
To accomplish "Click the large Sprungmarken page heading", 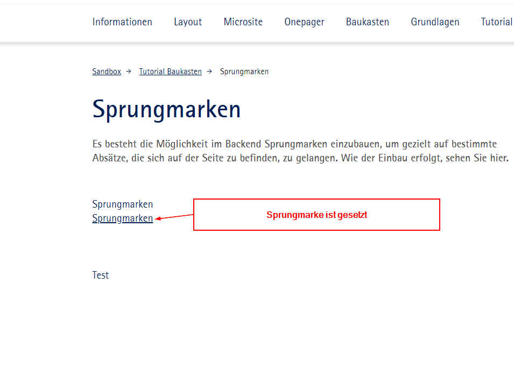I will pyautogui.click(x=166, y=109).
